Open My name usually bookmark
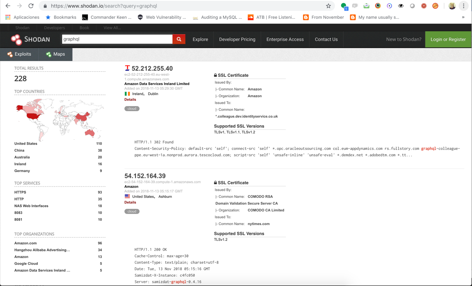Screen dimensions: 472x286 tap(374, 17)
